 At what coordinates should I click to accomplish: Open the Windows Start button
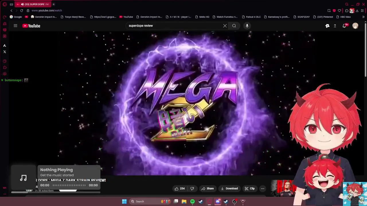[124, 201]
